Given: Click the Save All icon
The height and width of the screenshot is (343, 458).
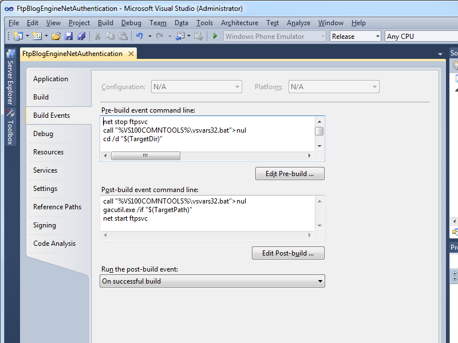Looking at the screenshot, I should [81, 36].
